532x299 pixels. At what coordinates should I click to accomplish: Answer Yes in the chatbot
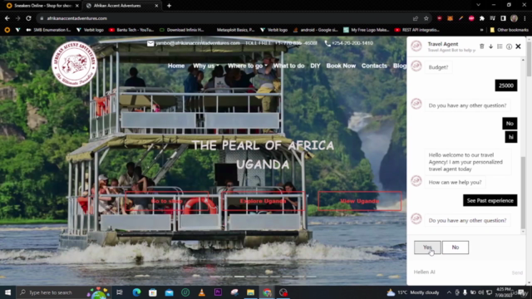[x=427, y=248]
